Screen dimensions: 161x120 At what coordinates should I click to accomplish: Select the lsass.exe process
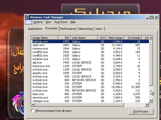pos(90,94)
